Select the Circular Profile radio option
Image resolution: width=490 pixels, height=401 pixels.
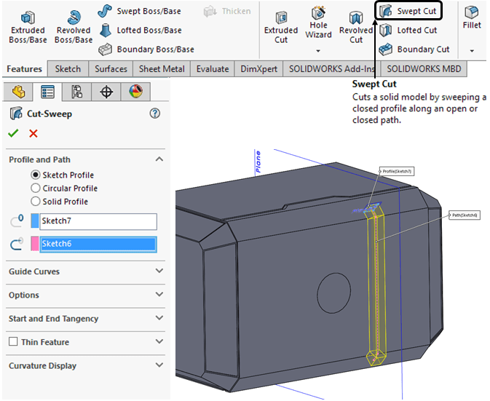pyautogui.click(x=36, y=188)
